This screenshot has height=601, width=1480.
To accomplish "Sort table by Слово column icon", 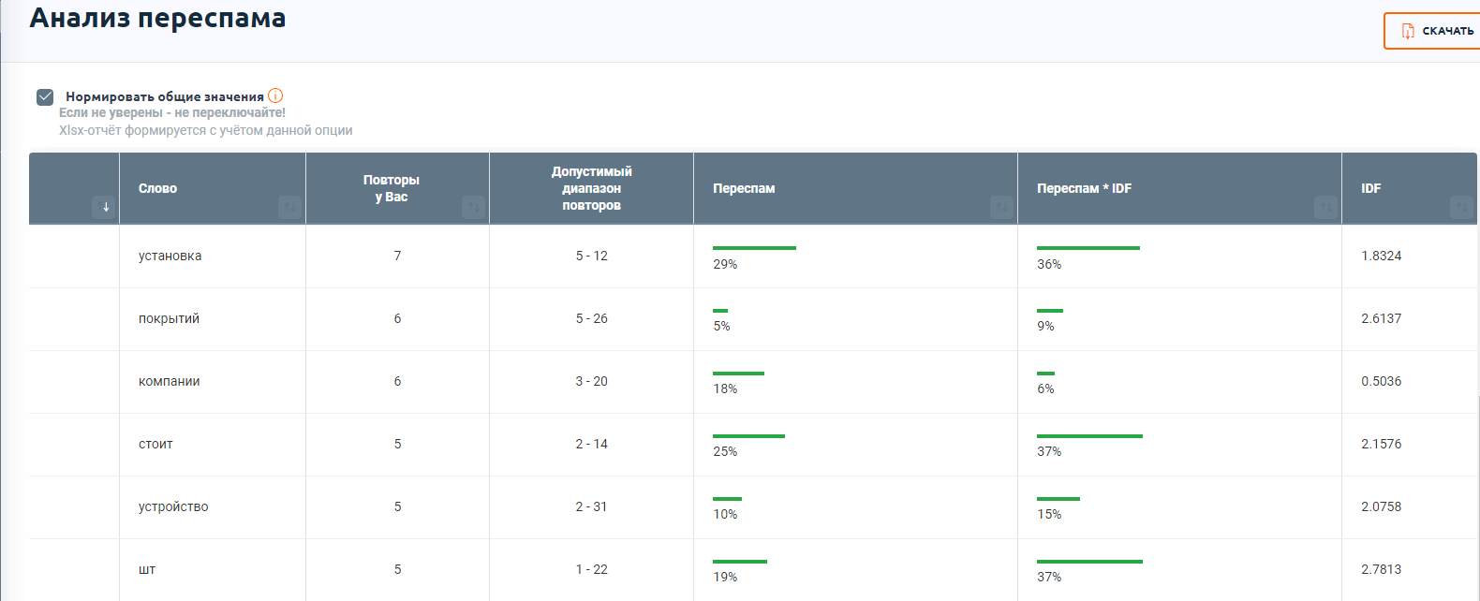I will tap(290, 207).
